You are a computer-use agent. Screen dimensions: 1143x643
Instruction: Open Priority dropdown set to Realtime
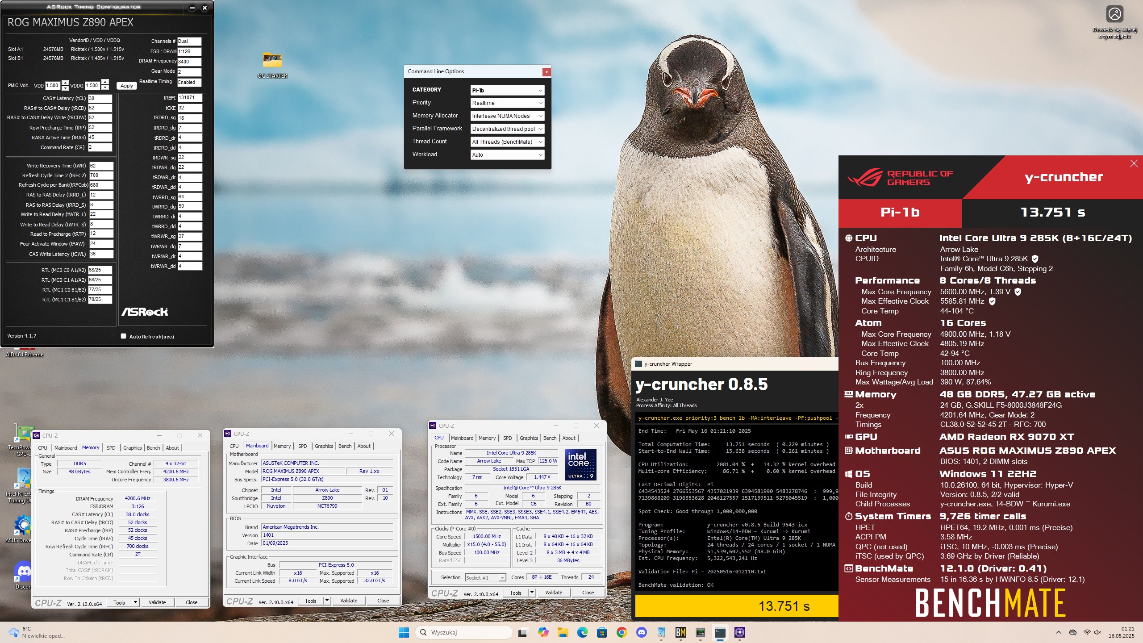[507, 103]
